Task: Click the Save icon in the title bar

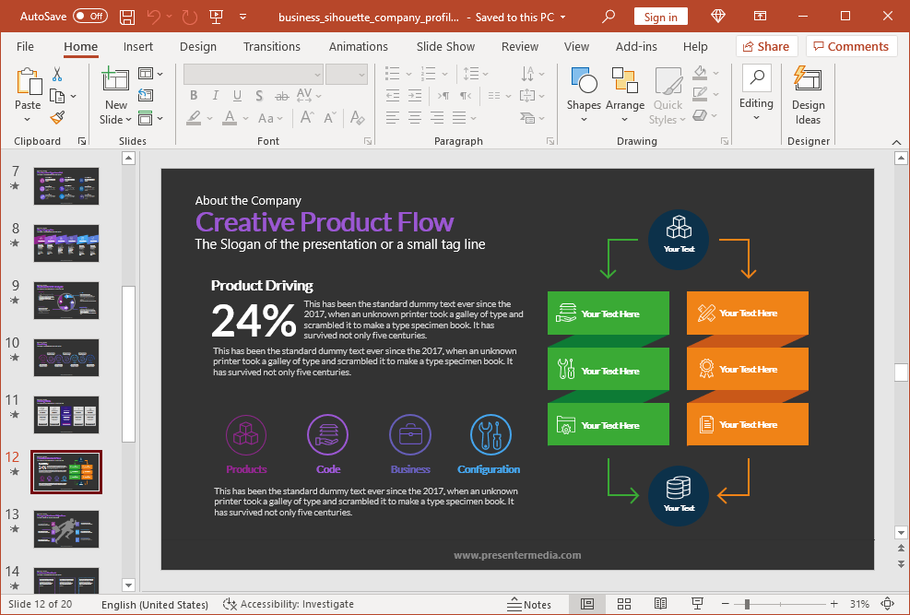Action: point(127,17)
